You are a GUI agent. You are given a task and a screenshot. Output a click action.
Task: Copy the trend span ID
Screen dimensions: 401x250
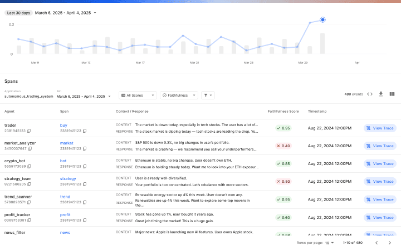(85, 202)
